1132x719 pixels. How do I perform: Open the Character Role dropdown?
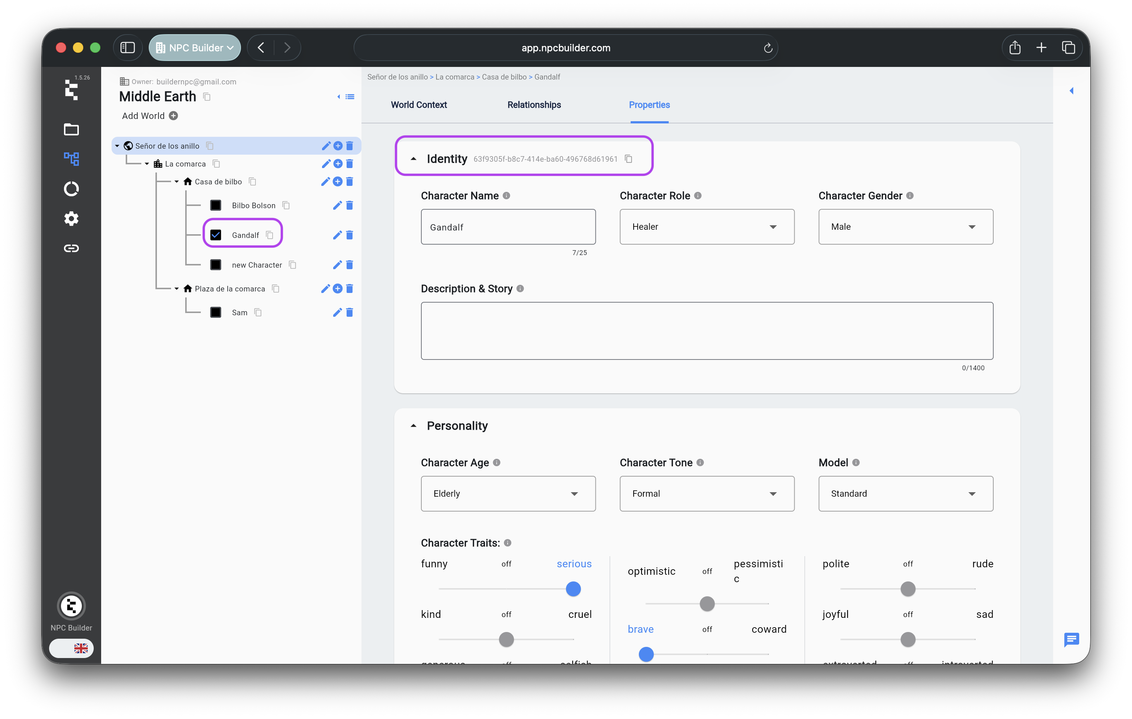(707, 226)
